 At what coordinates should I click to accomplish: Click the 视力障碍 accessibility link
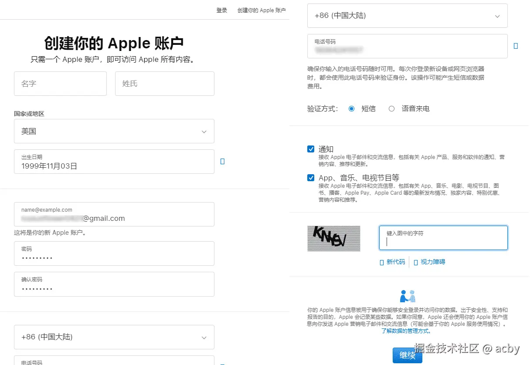point(434,262)
